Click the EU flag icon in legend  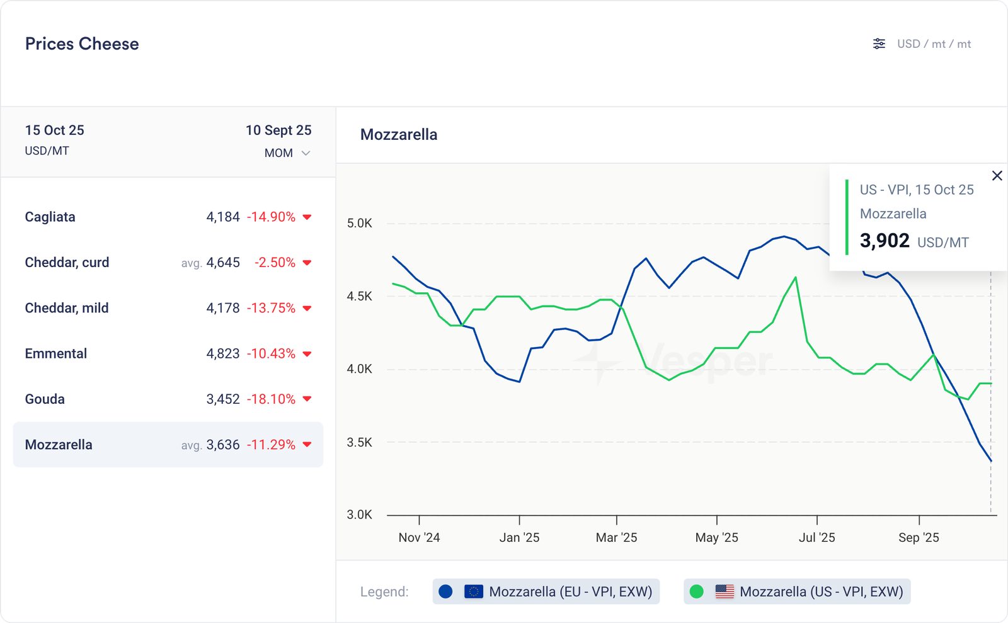tap(473, 592)
